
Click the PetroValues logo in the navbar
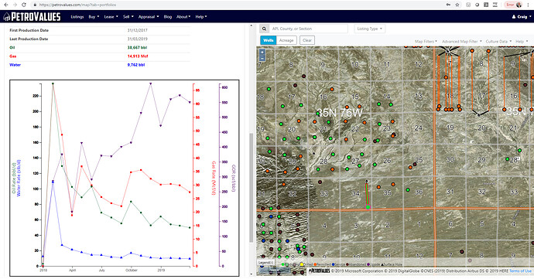coord(32,17)
